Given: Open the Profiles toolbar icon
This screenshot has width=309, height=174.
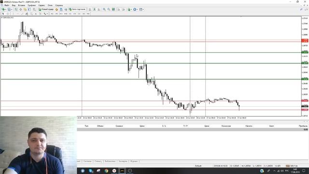Looking at the screenshot, I should click(x=9, y=9).
